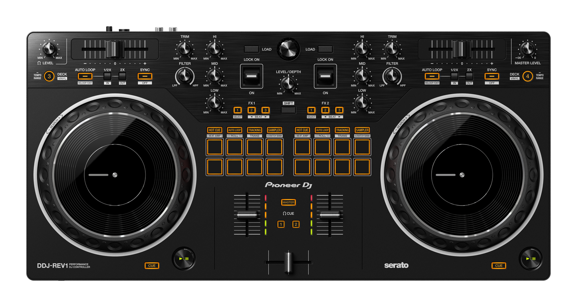Click the crossfader at center position
The image size is (577, 307).
coord(288,263)
